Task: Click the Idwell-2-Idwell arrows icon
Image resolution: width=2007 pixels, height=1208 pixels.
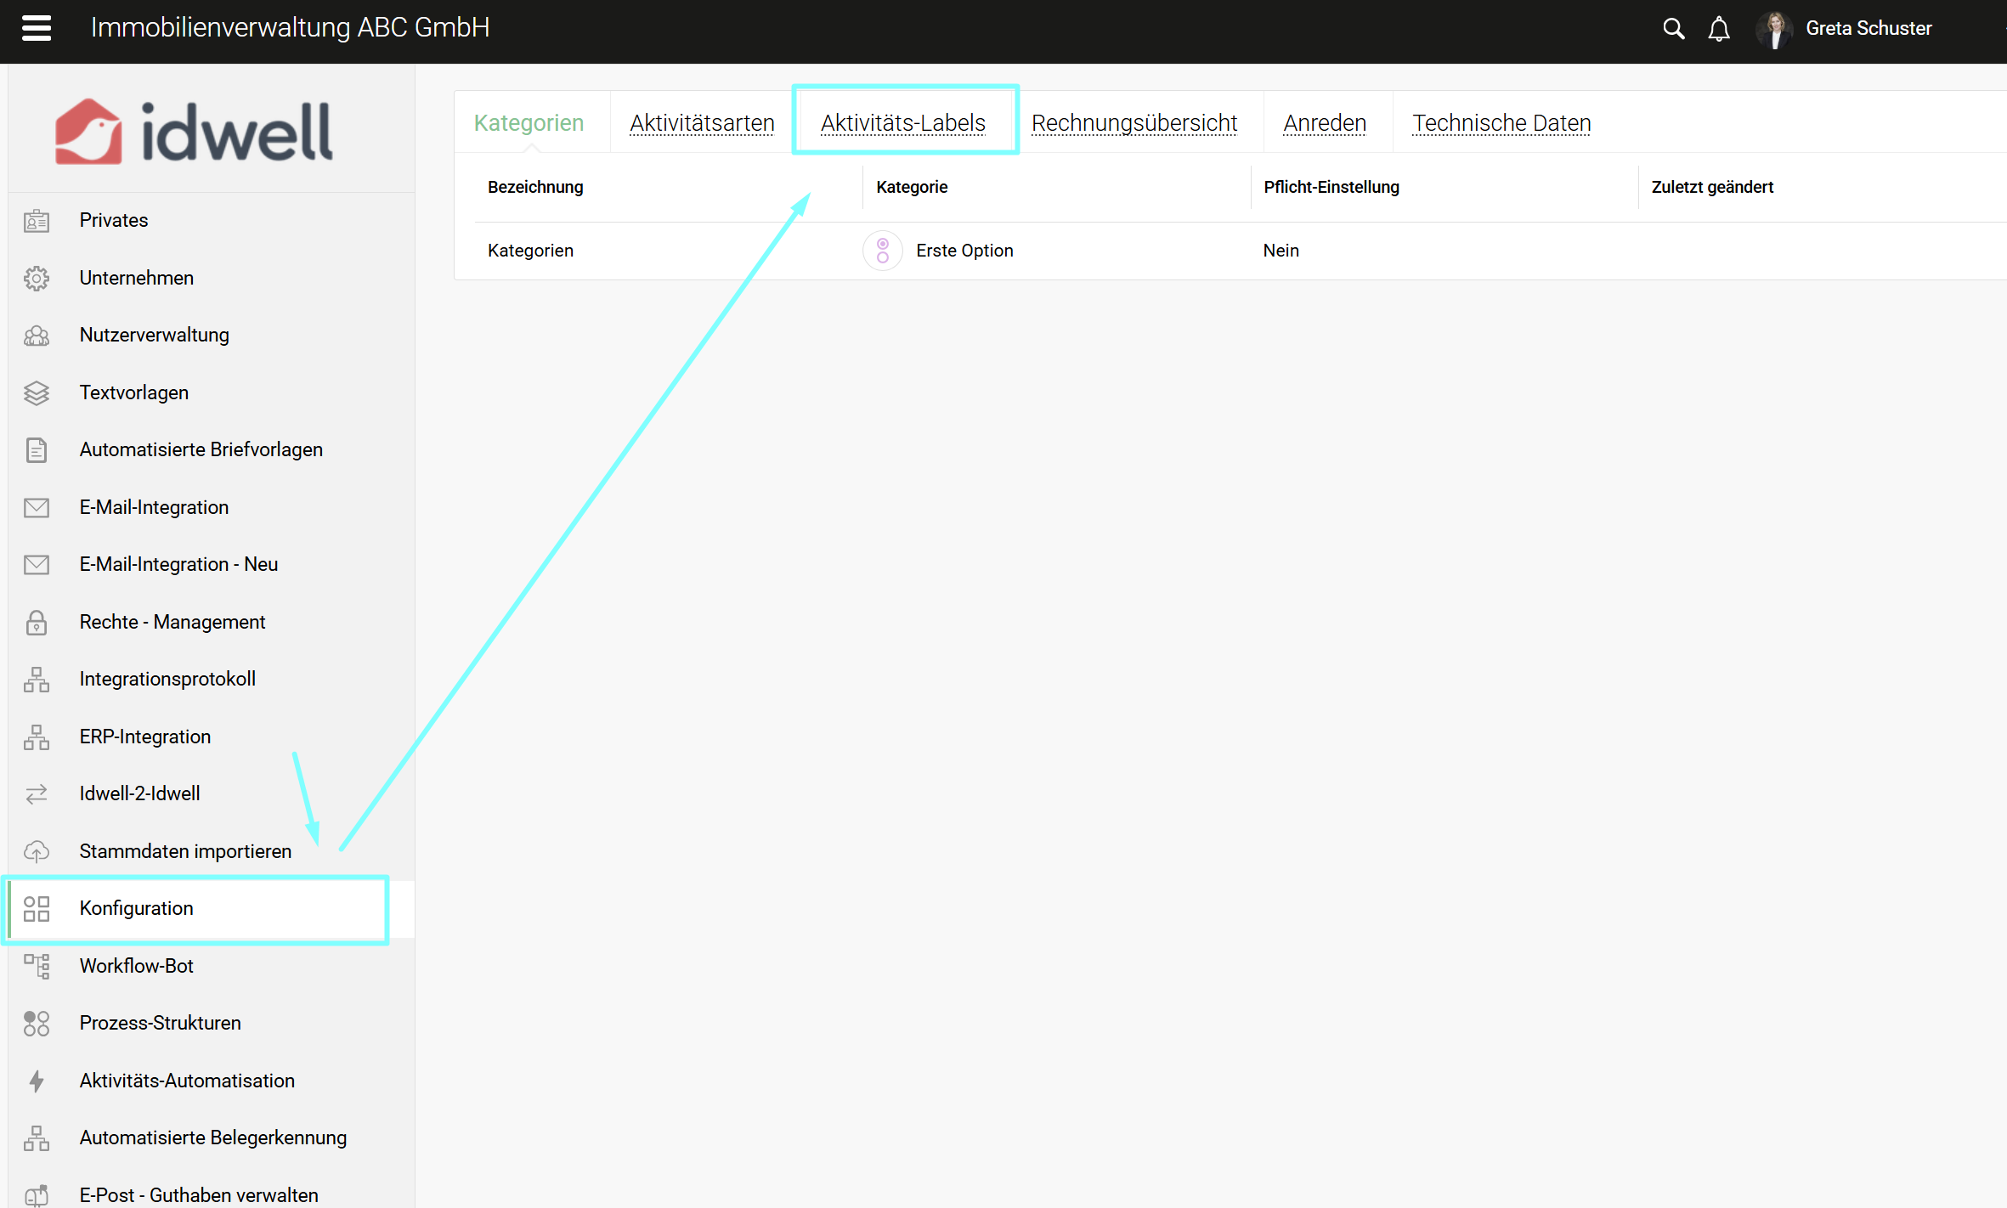Action: [x=37, y=793]
